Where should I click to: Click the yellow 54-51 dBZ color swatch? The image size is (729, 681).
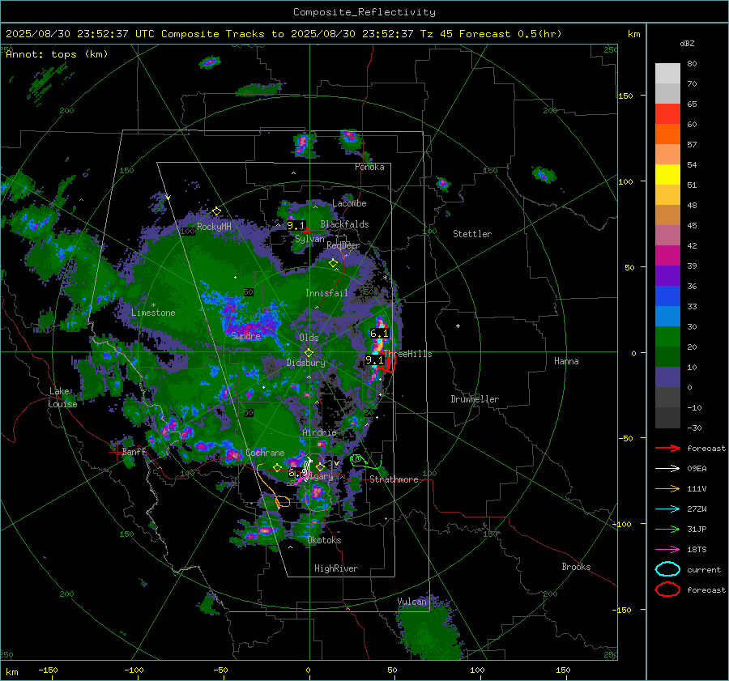tap(667, 175)
